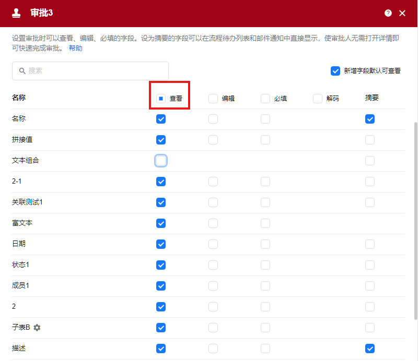This screenshot has width=419, height=361.
Task: Check the 编辑 header checkbox
Action: tap(213, 99)
